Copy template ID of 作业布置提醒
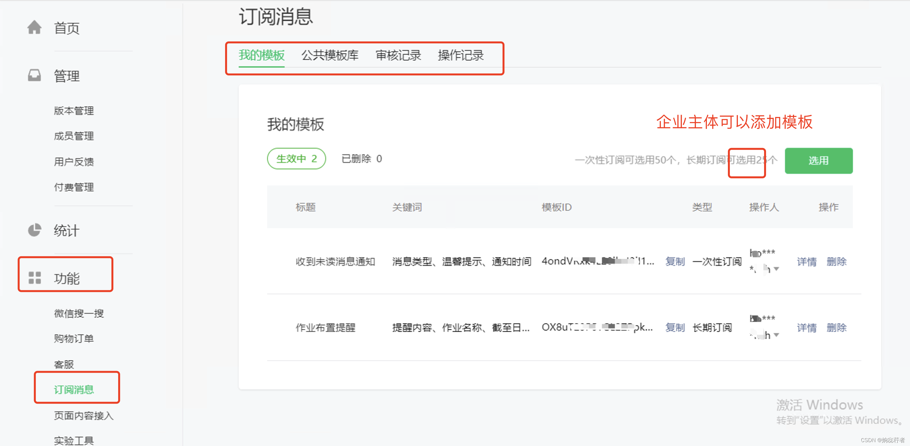 pyautogui.click(x=675, y=327)
